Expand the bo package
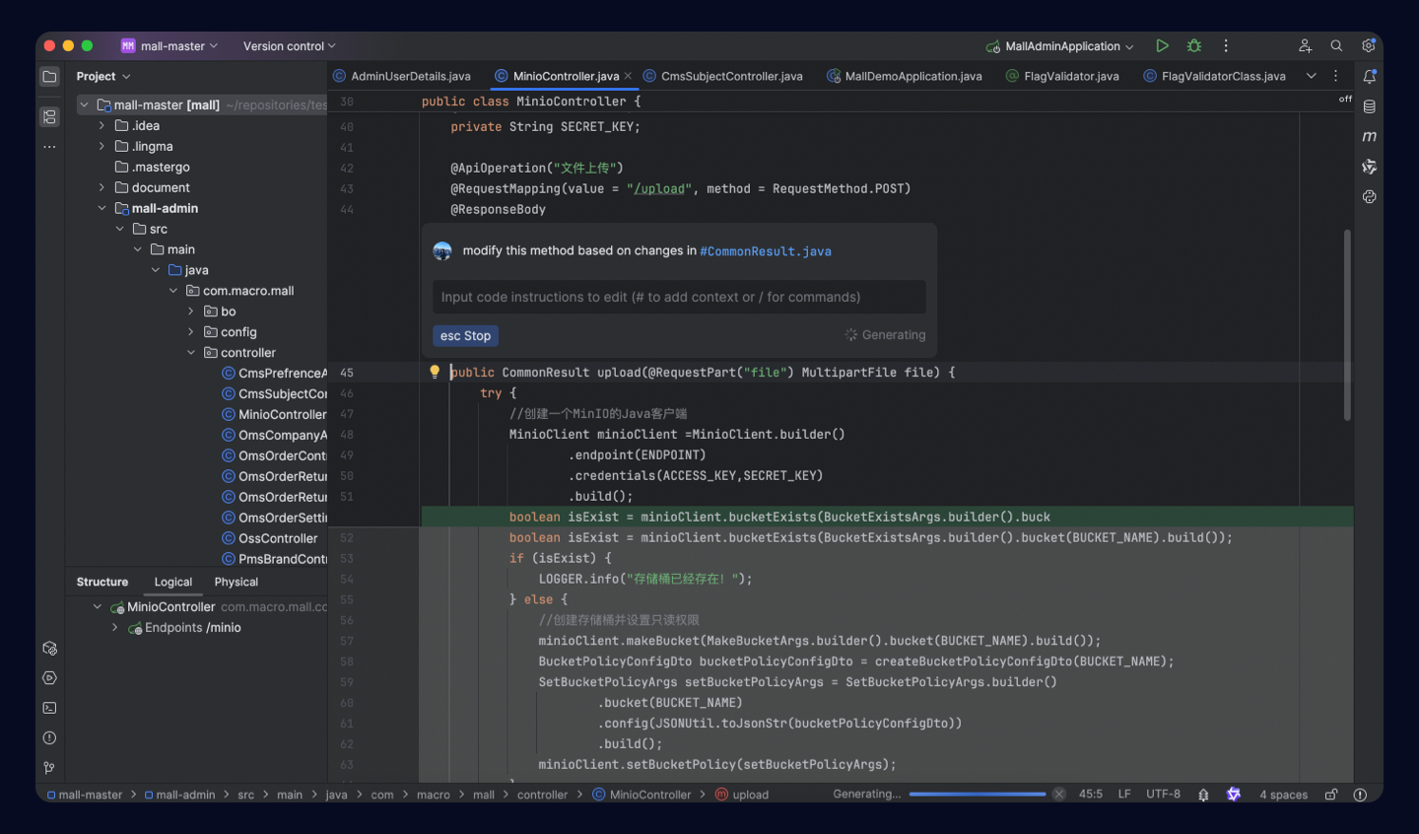1419x834 pixels. point(191,312)
